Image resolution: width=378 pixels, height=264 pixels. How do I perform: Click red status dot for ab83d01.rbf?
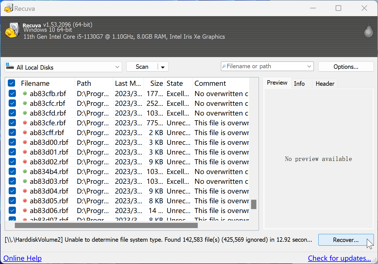click(25, 152)
